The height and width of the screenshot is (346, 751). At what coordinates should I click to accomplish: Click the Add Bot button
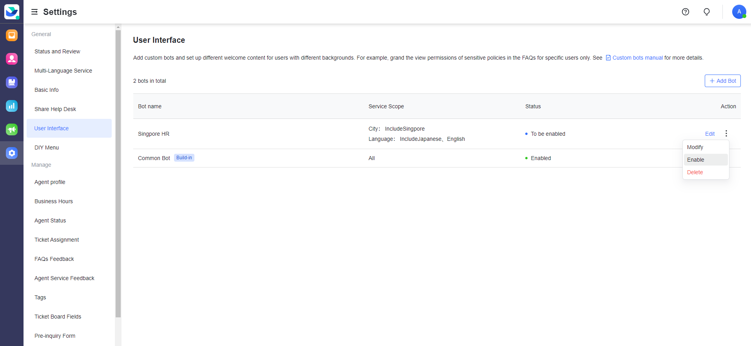click(x=722, y=81)
